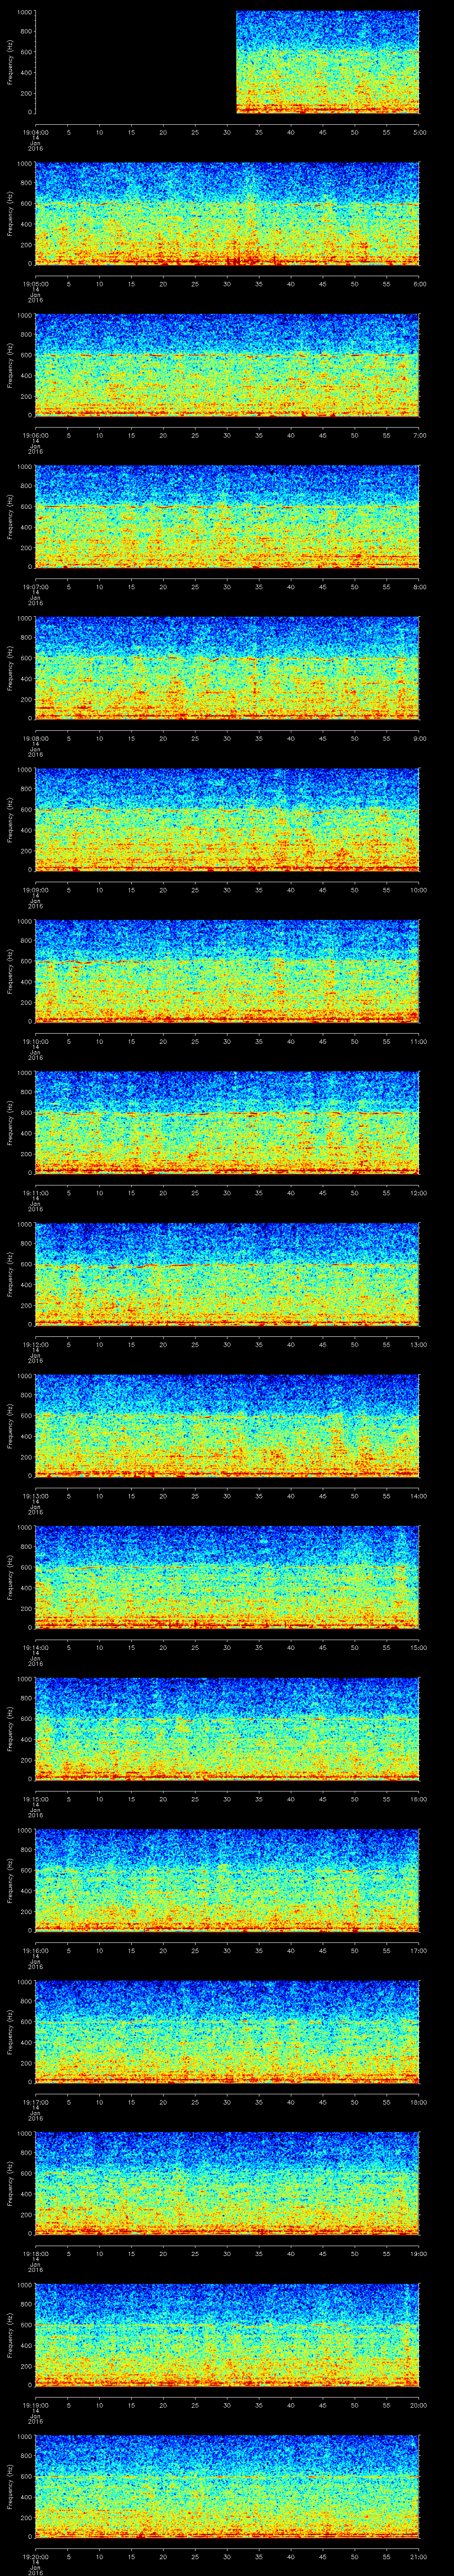454x2576 pixels.
Task: Click the spectrogram panel beginning at 19:15:00
Action: 227,1729
